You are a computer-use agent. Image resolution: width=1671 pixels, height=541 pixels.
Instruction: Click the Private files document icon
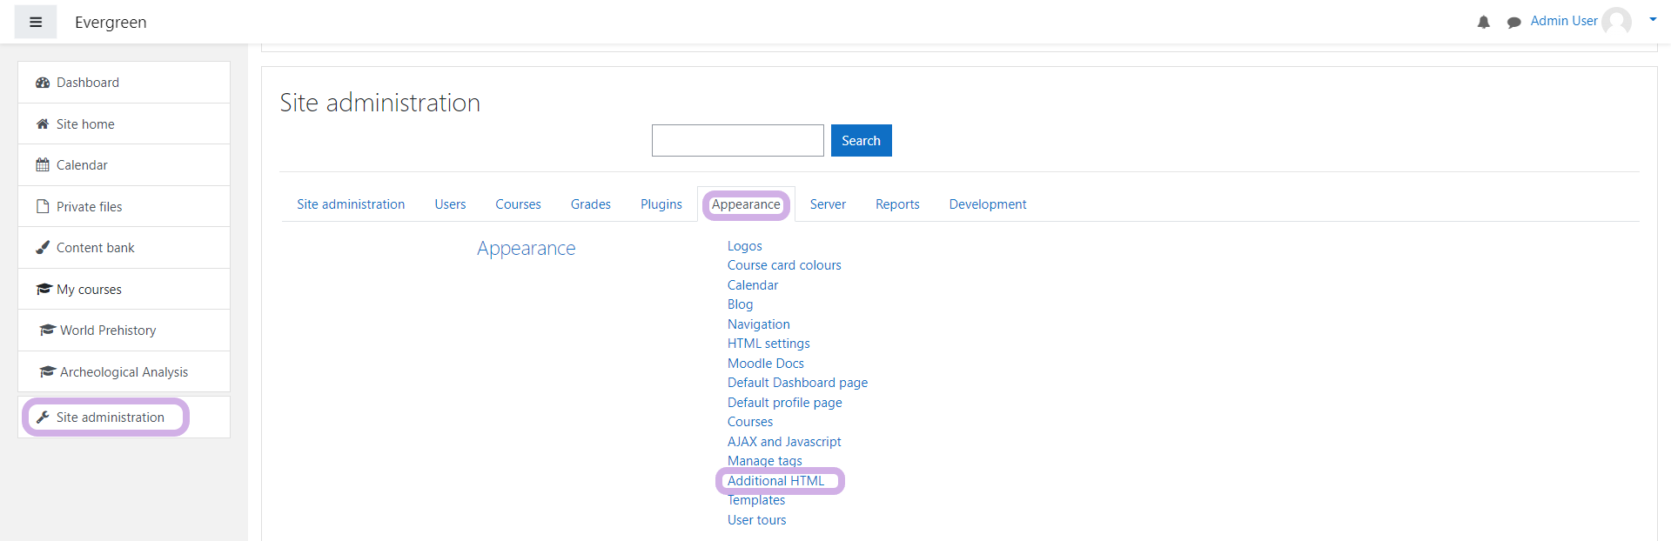[43, 207]
